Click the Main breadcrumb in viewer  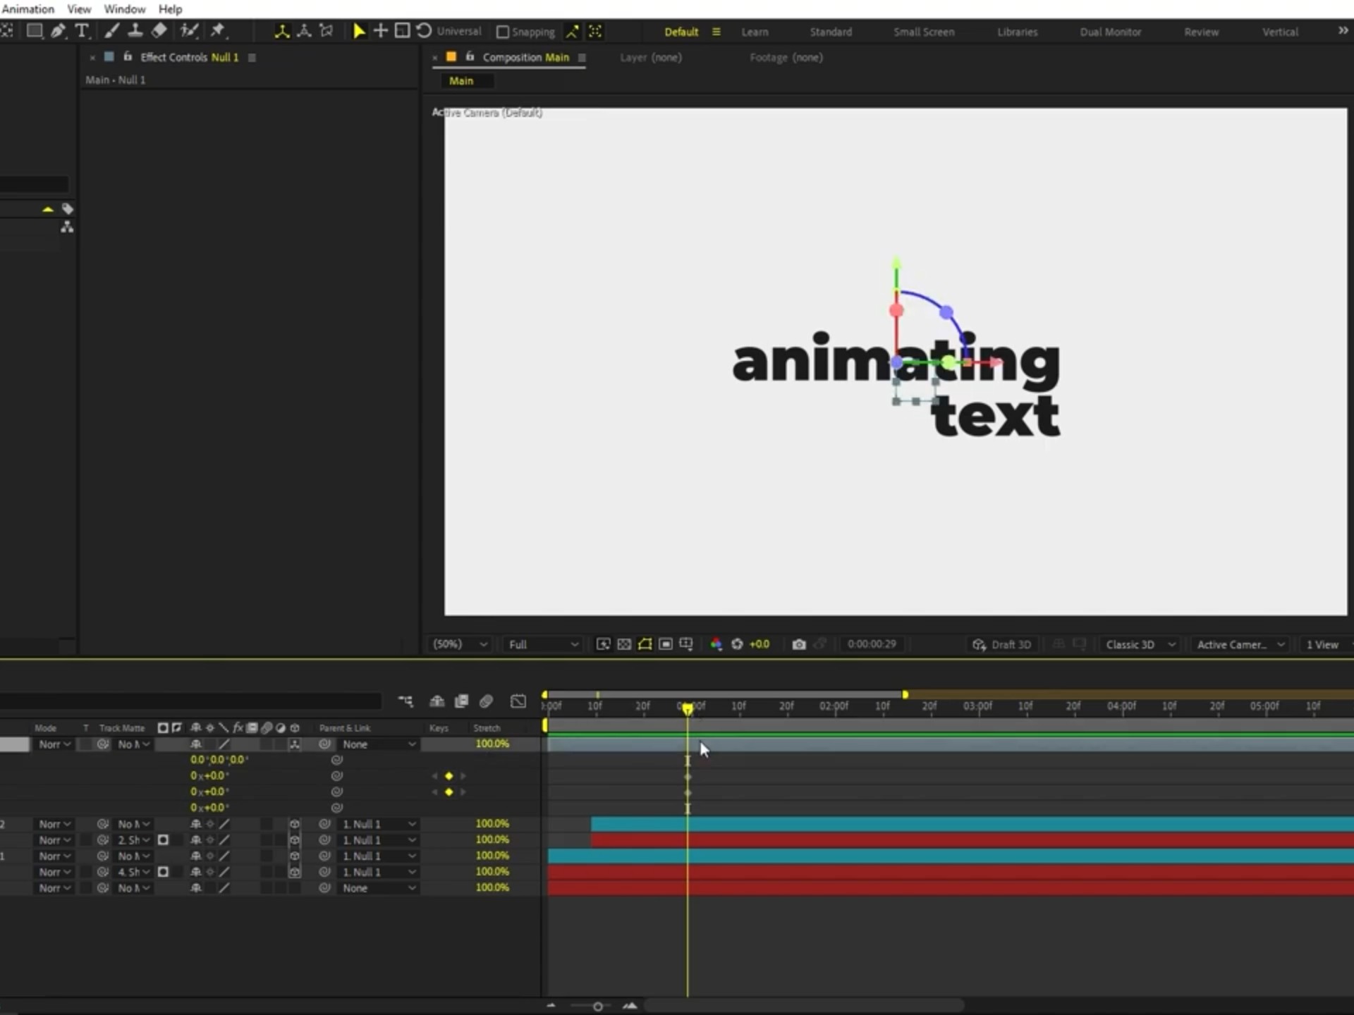[x=461, y=81]
